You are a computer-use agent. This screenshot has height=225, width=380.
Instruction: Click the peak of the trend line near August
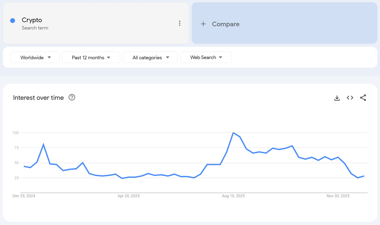234,133
